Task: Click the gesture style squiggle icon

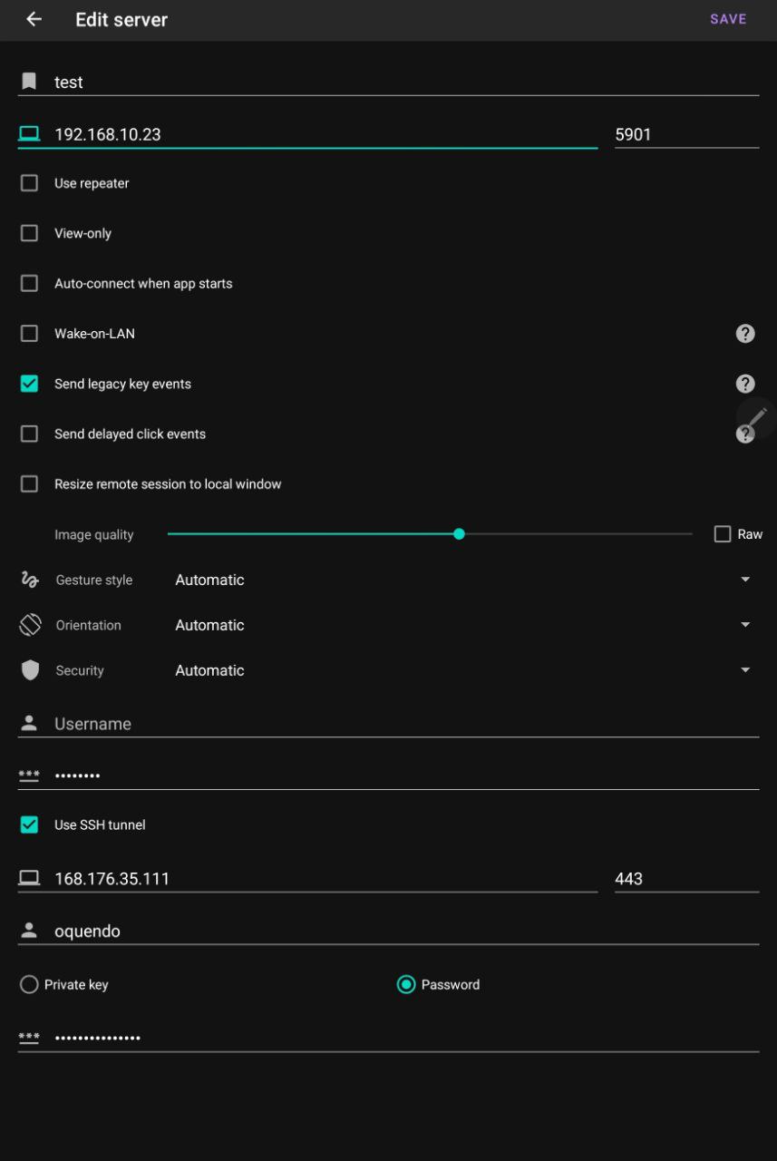Action: [29, 580]
